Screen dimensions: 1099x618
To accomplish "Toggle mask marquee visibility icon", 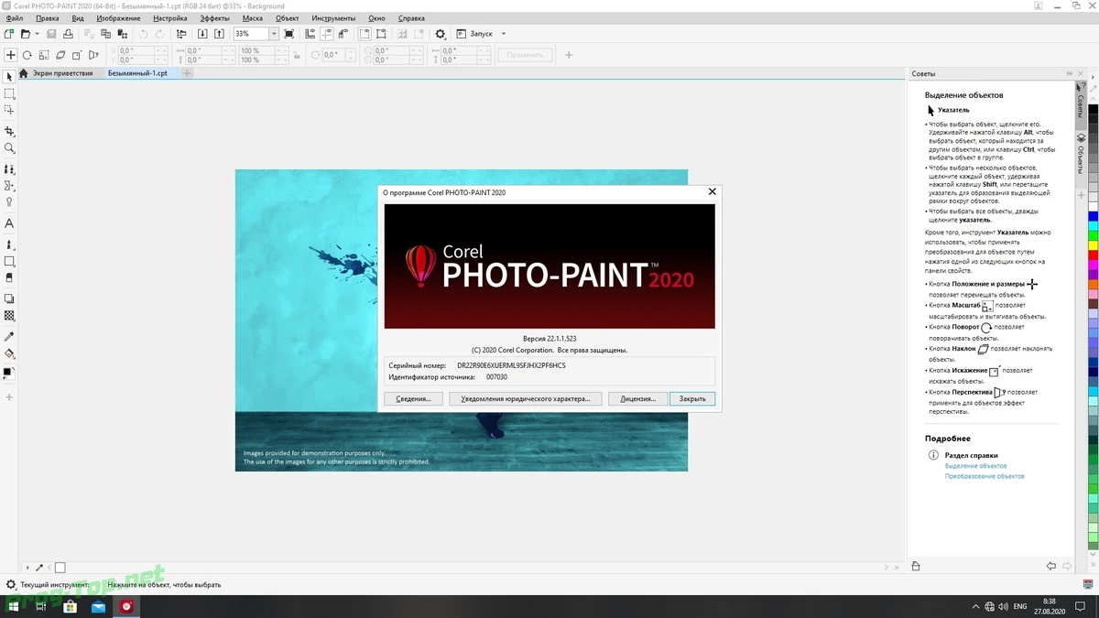I will pyautogui.click(x=365, y=34).
